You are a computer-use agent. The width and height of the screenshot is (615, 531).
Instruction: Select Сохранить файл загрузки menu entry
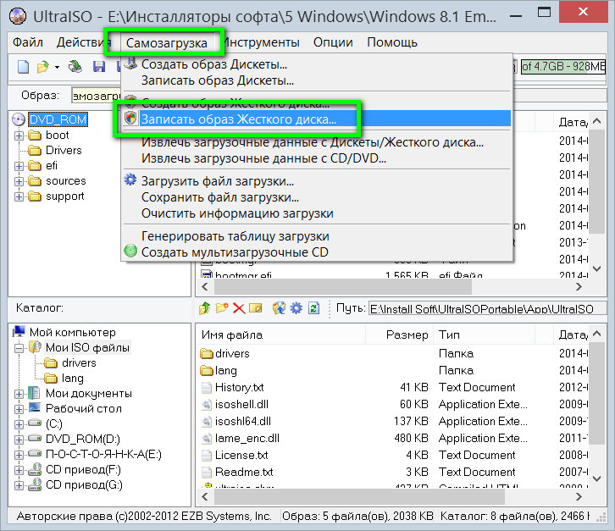click(x=317, y=197)
